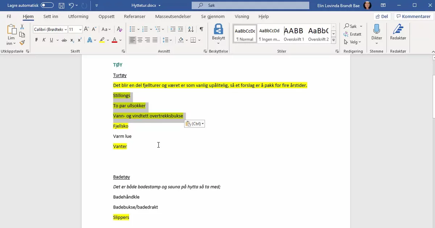Justify the selected paragraphs
This screenshot has width=435, height=228.
(x=155, y=40)
